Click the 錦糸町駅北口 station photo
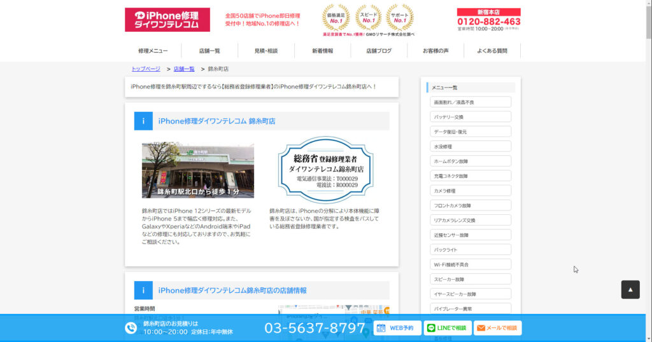The height and width of the screenshot is (342, 652). point(198,170)
